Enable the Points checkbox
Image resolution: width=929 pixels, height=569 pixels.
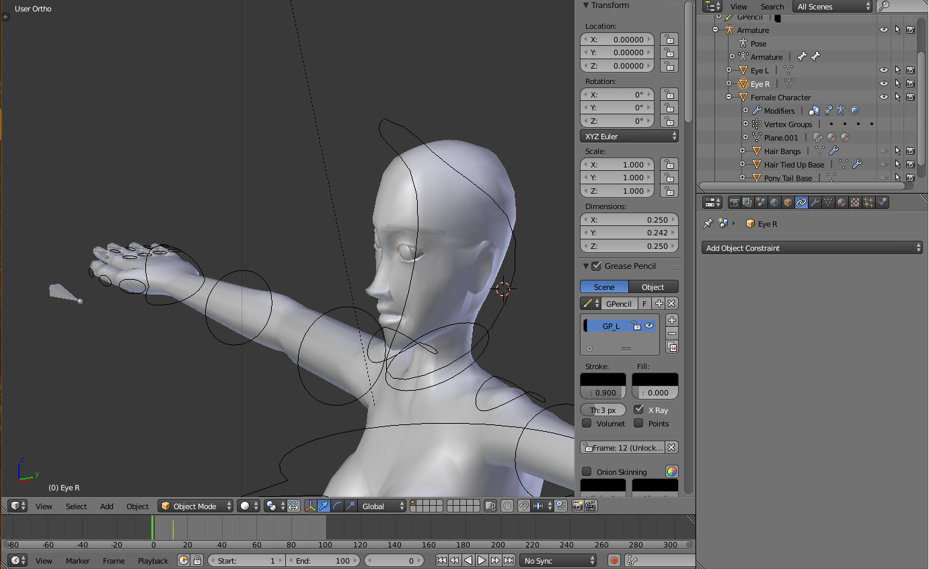click(x=638, y=423)
